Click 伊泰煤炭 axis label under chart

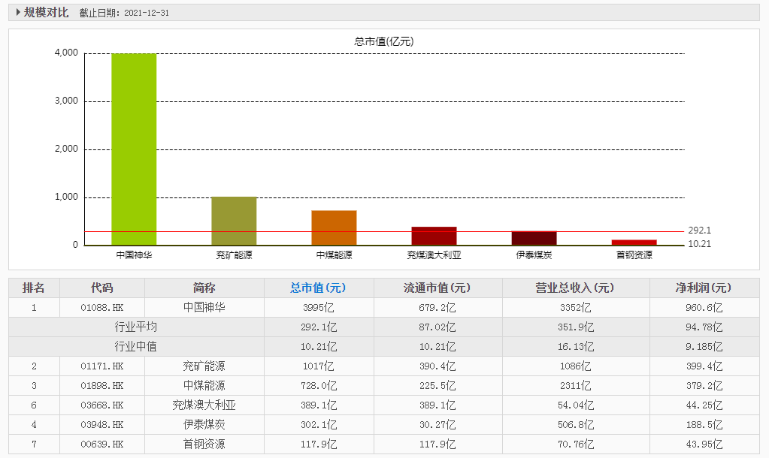click(534, 255)
